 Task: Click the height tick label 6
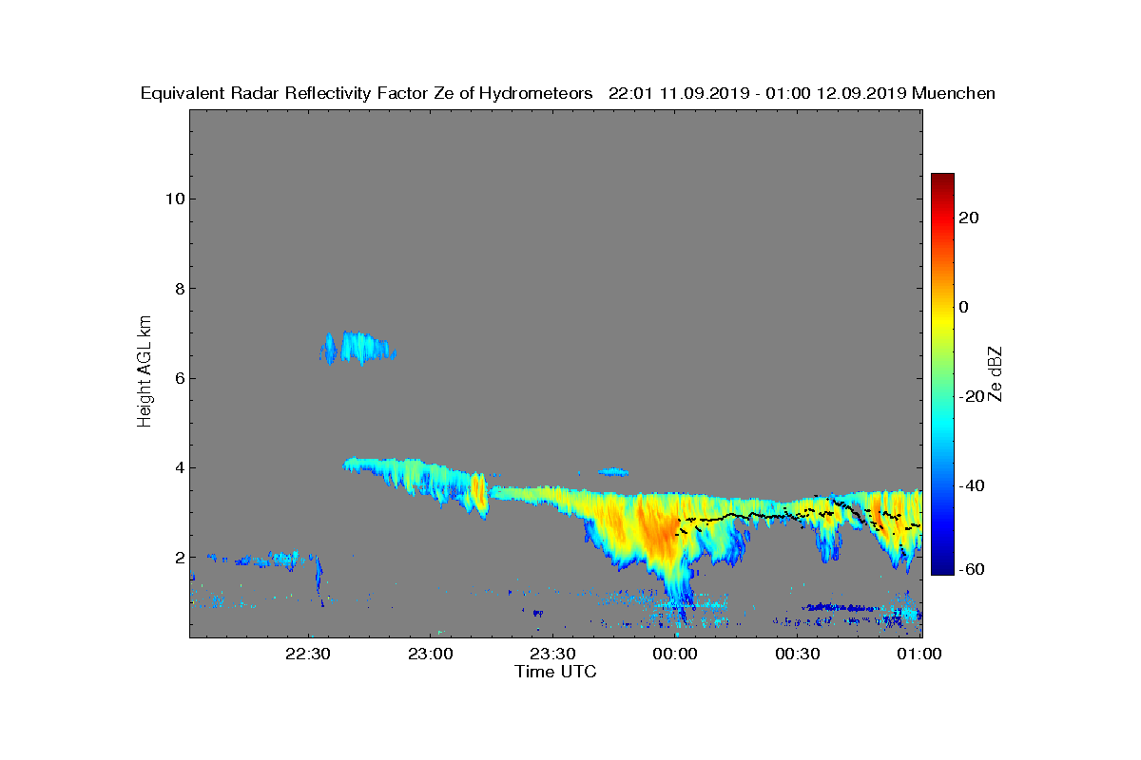click(178, 378)
